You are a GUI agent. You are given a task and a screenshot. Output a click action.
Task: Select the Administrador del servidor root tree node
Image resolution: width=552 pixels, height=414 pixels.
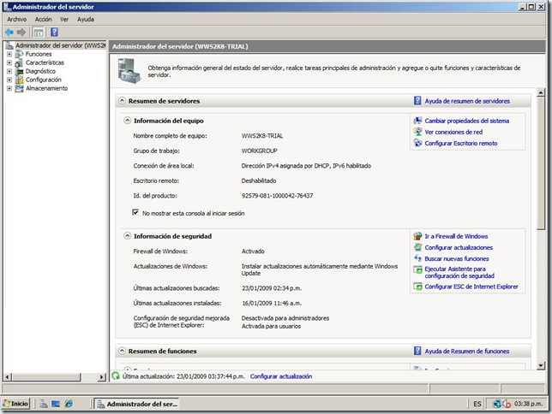(x=61, y=45)
